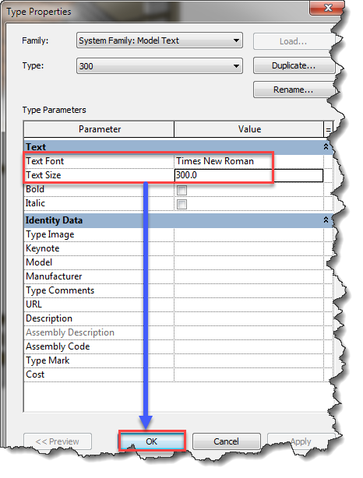Click the Parameter column header
The height and width of the screenshot is (478, 363).
pyautogui.click(x=99, y=129)
